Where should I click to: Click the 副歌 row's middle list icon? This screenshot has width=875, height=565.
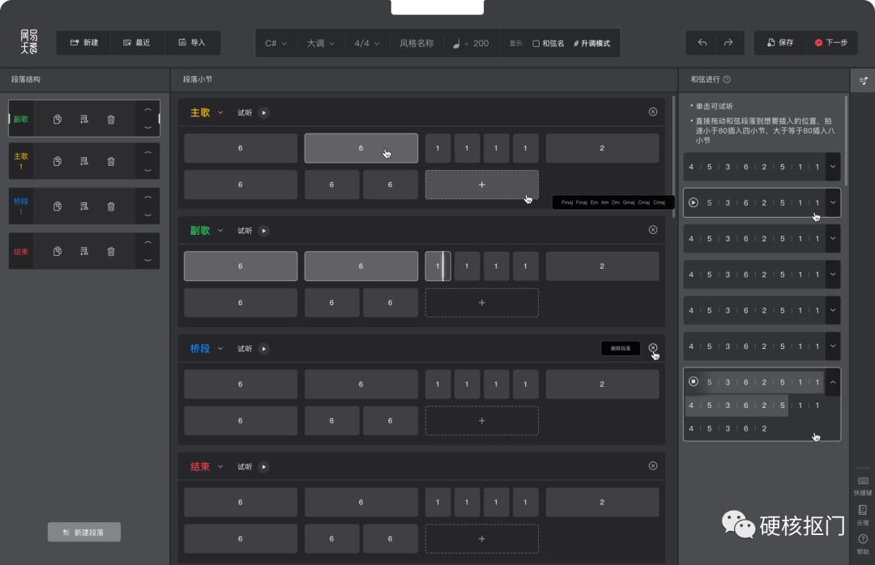click(84, 119)
